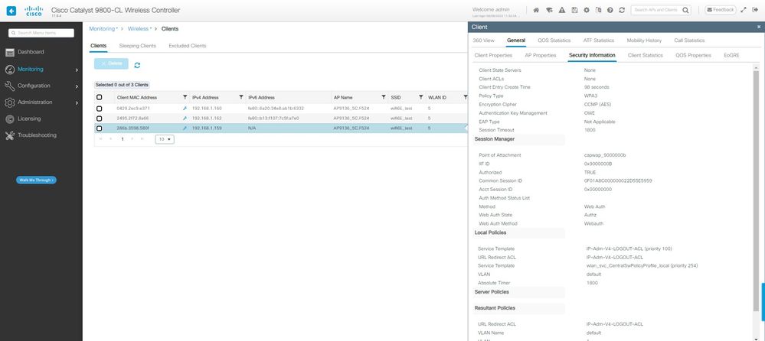Click the Delete button above clients table
This screenshot has width=765, height=341.
pos(111,63)
